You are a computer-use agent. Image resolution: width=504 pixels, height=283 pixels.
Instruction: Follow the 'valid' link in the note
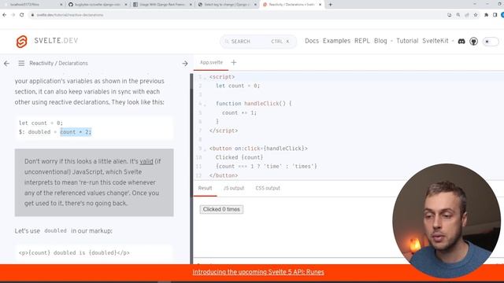coord(146,161)
